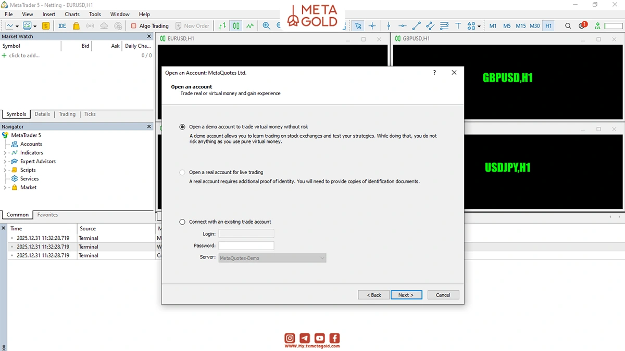This screenshot has height=351, width=625.
Task: Select 'Open a demo account' radio option
Action: point(182,127)
